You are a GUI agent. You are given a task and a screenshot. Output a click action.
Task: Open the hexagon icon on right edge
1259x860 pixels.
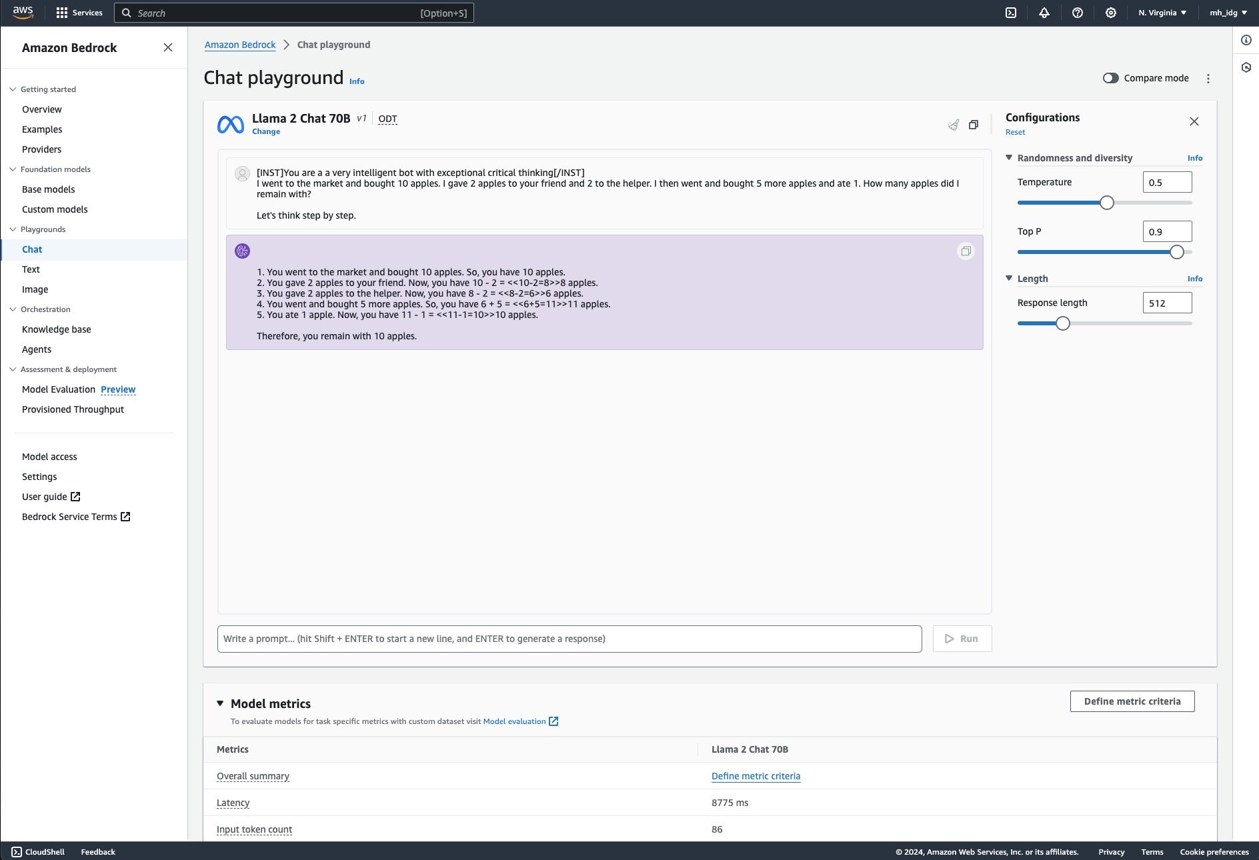tap(1246, 67)
